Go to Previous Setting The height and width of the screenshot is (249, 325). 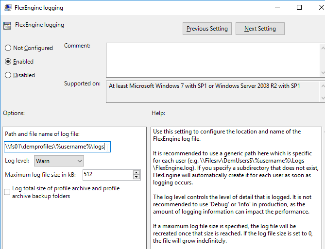(207, 29)
